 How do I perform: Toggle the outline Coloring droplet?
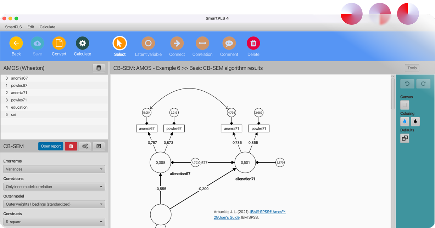coord(405,122)
